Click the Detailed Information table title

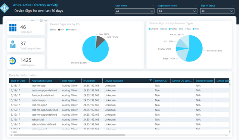(x=23, y=75)
